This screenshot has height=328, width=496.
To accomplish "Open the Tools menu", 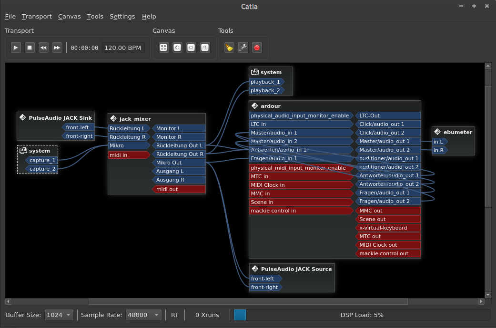I will coord(95,17).
